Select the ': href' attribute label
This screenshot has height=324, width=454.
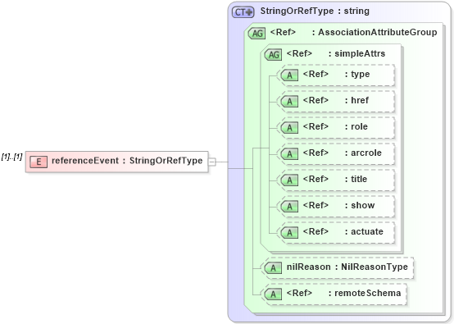[x=356, y=100]
